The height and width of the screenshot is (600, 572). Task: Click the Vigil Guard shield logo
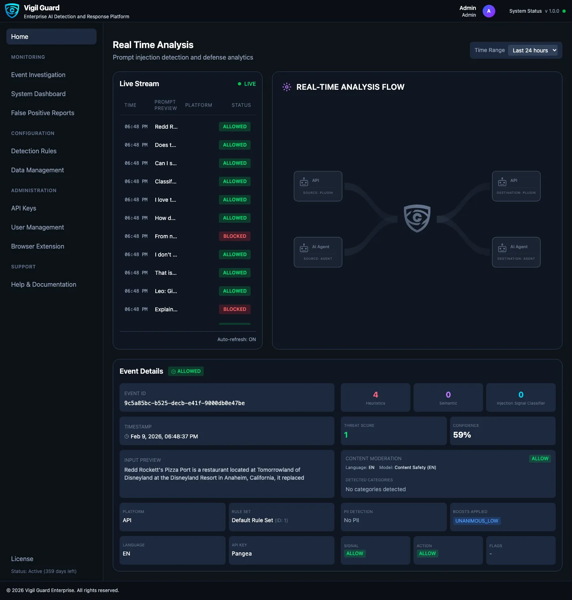pyautogui.click(x=12, y=11)
